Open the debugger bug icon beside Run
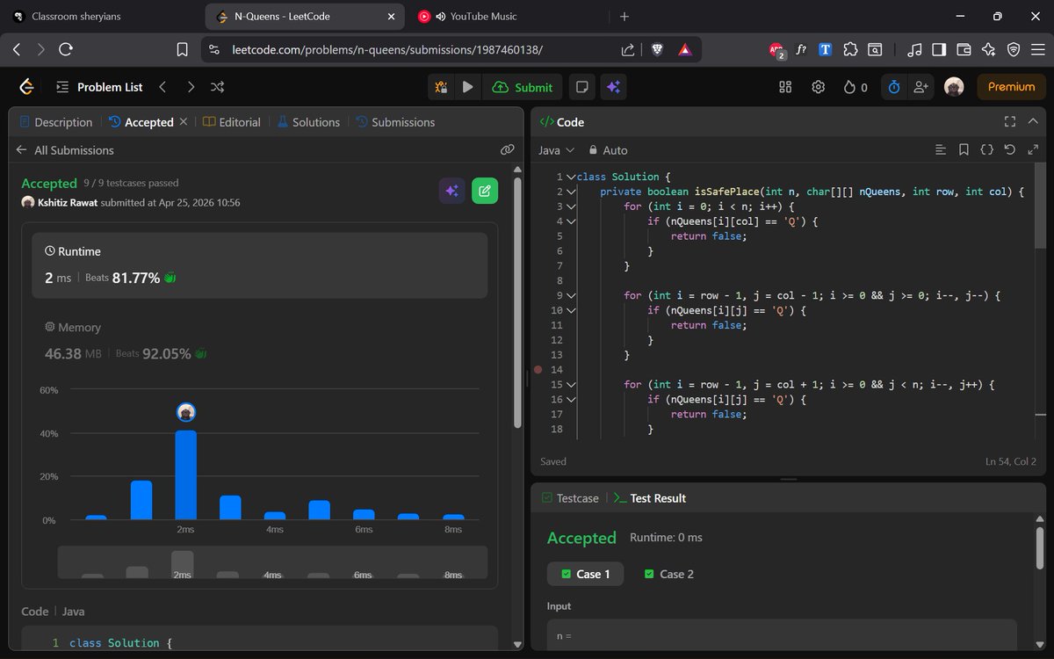The height and width of the screenshot is (659, 1054). coord(440,86)
